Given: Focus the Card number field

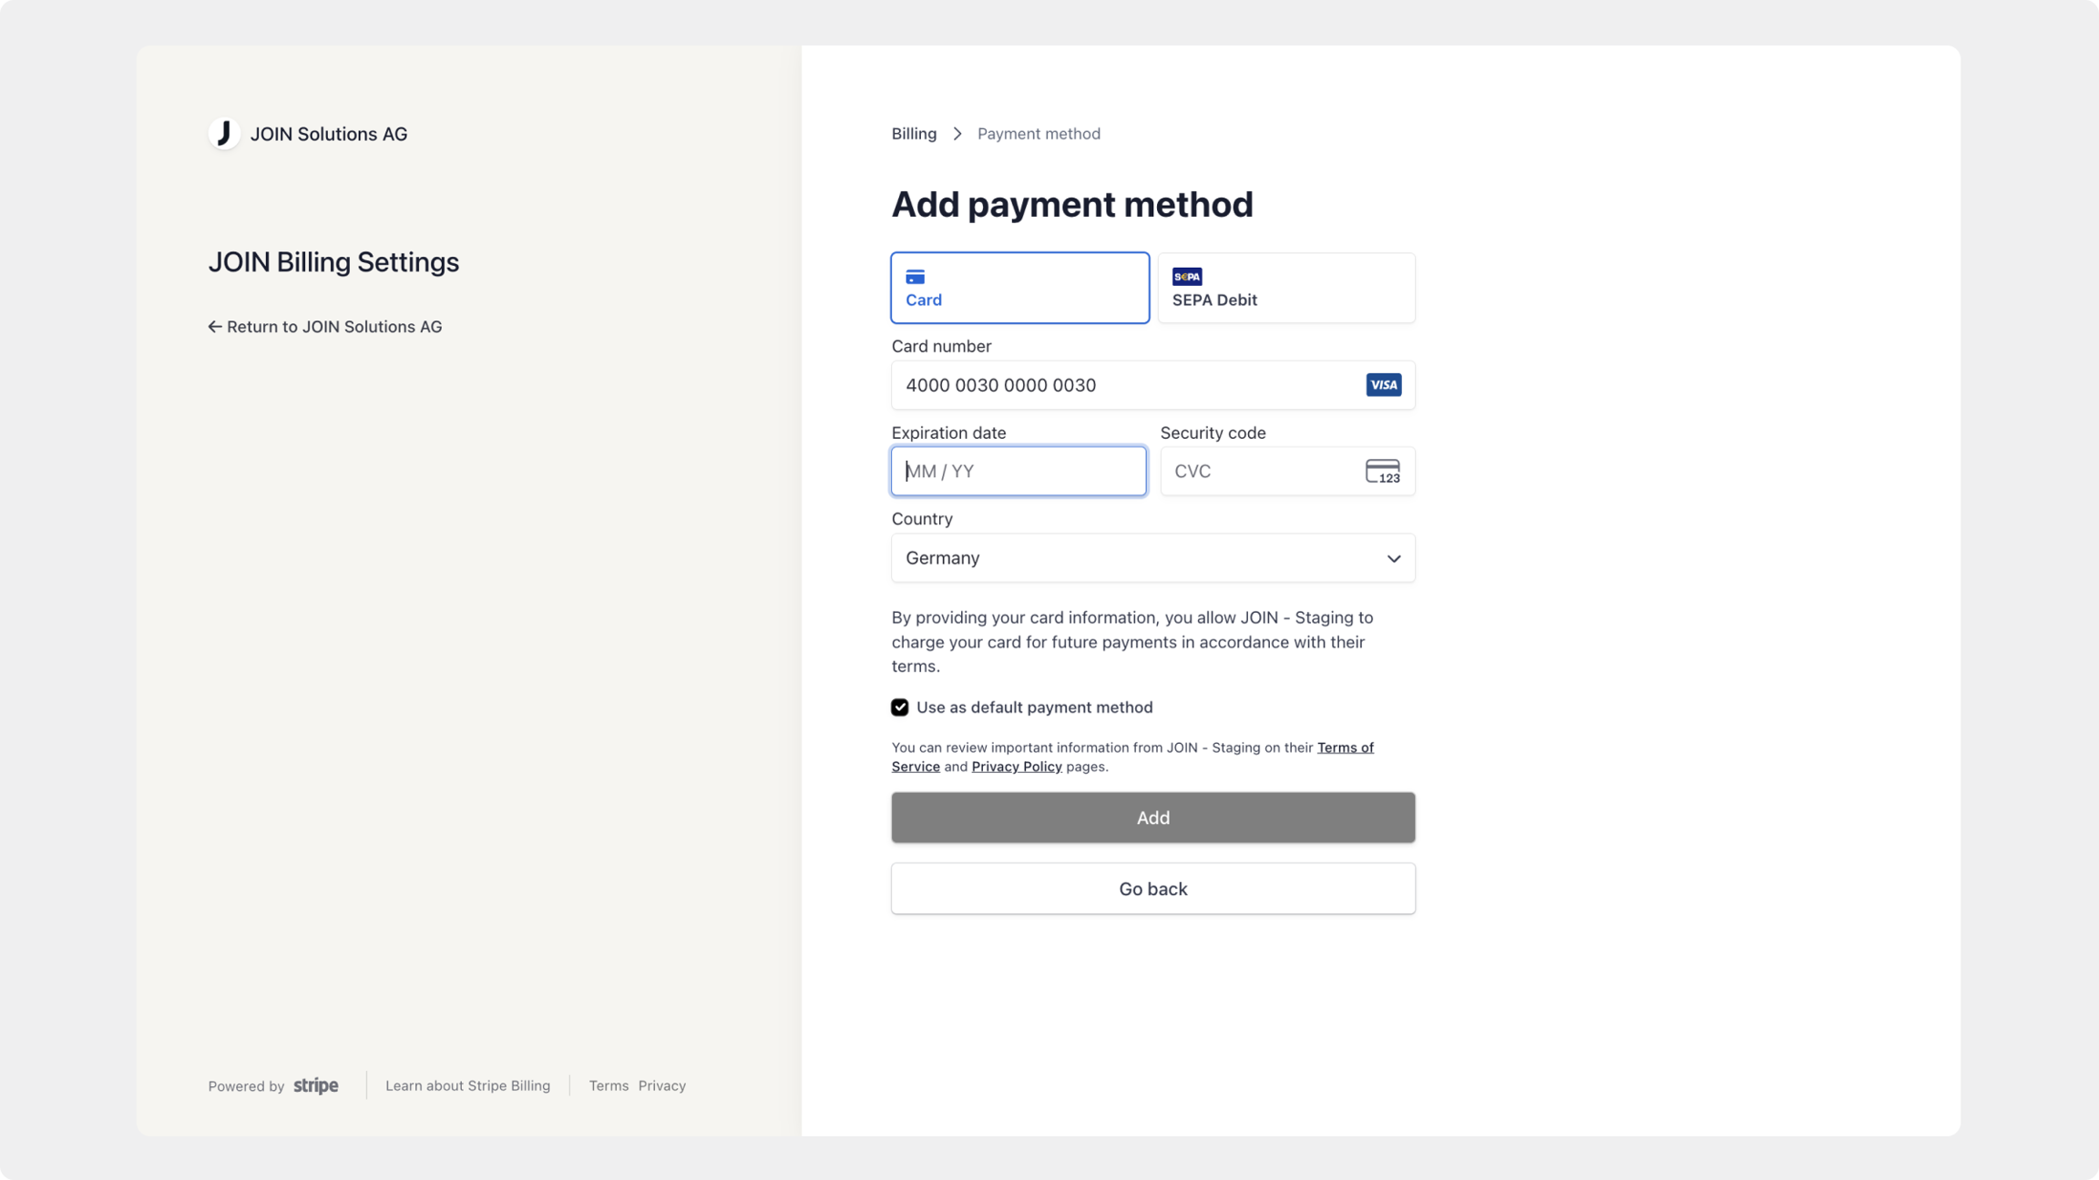Looking at the screenshot, I should (x=1121, y=385).
